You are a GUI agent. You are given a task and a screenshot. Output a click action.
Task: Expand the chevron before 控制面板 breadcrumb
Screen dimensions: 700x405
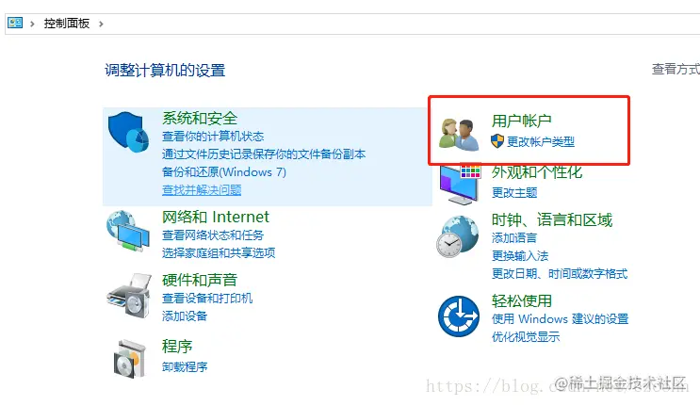tap(32, 24)
